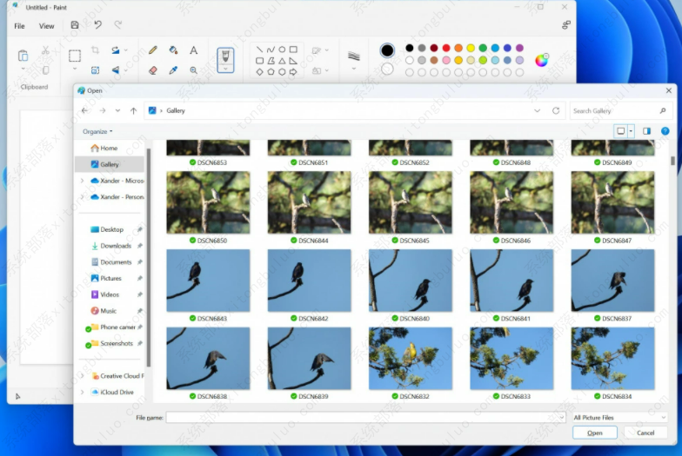
Task: Toggle the preview pane in Open dialog
Action: point(647,131)
